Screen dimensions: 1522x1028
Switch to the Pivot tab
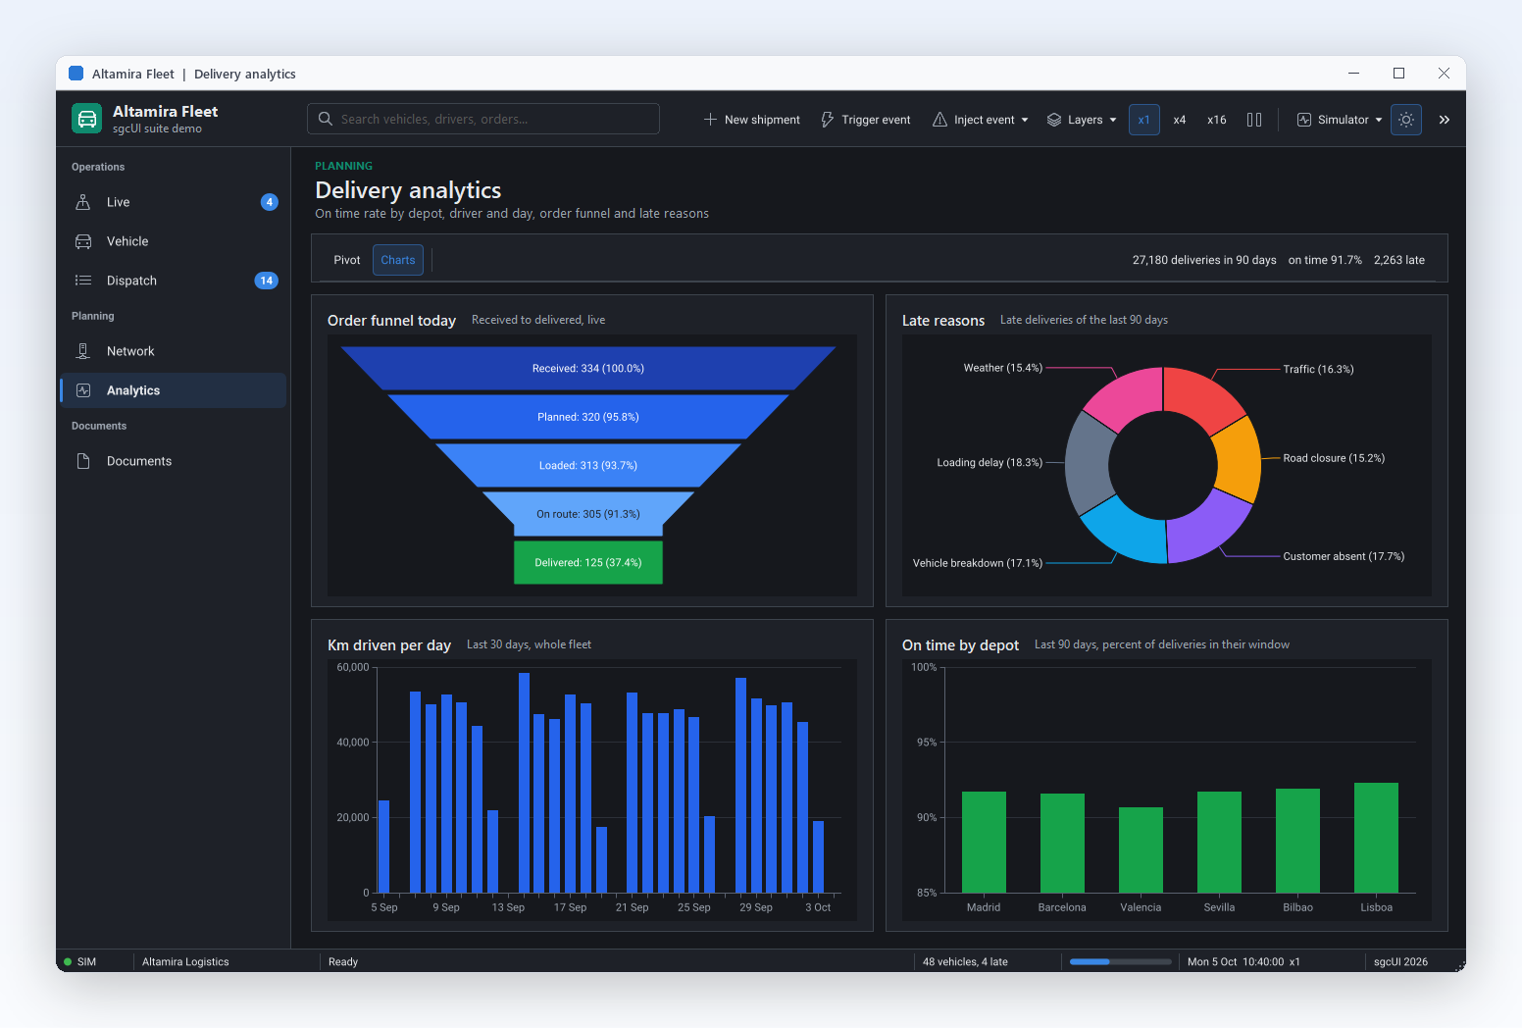point(347,260)
